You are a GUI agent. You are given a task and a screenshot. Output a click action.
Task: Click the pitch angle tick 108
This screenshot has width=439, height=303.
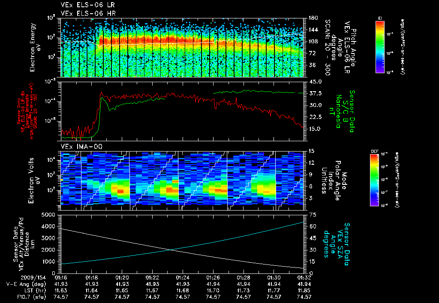point(313,42)
